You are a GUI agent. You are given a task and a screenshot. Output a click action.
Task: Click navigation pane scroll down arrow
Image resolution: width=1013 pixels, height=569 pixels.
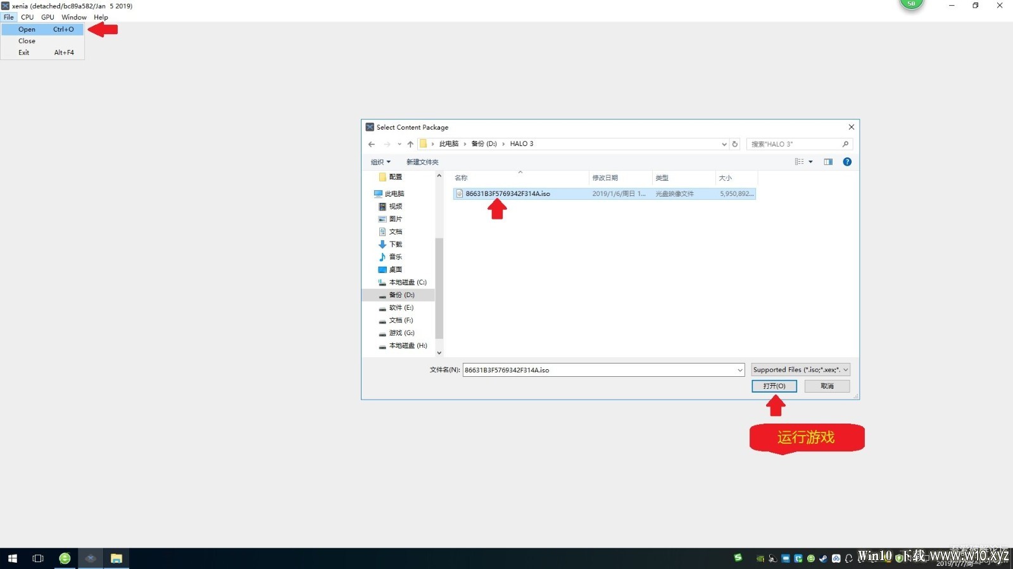pyautogui.click(x=439, y=353)
